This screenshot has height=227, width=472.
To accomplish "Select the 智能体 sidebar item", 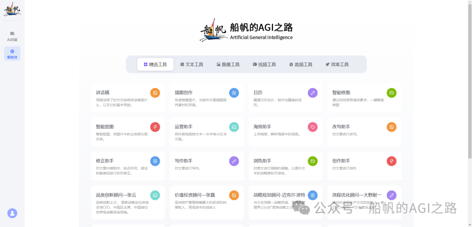I will [12, 54].
